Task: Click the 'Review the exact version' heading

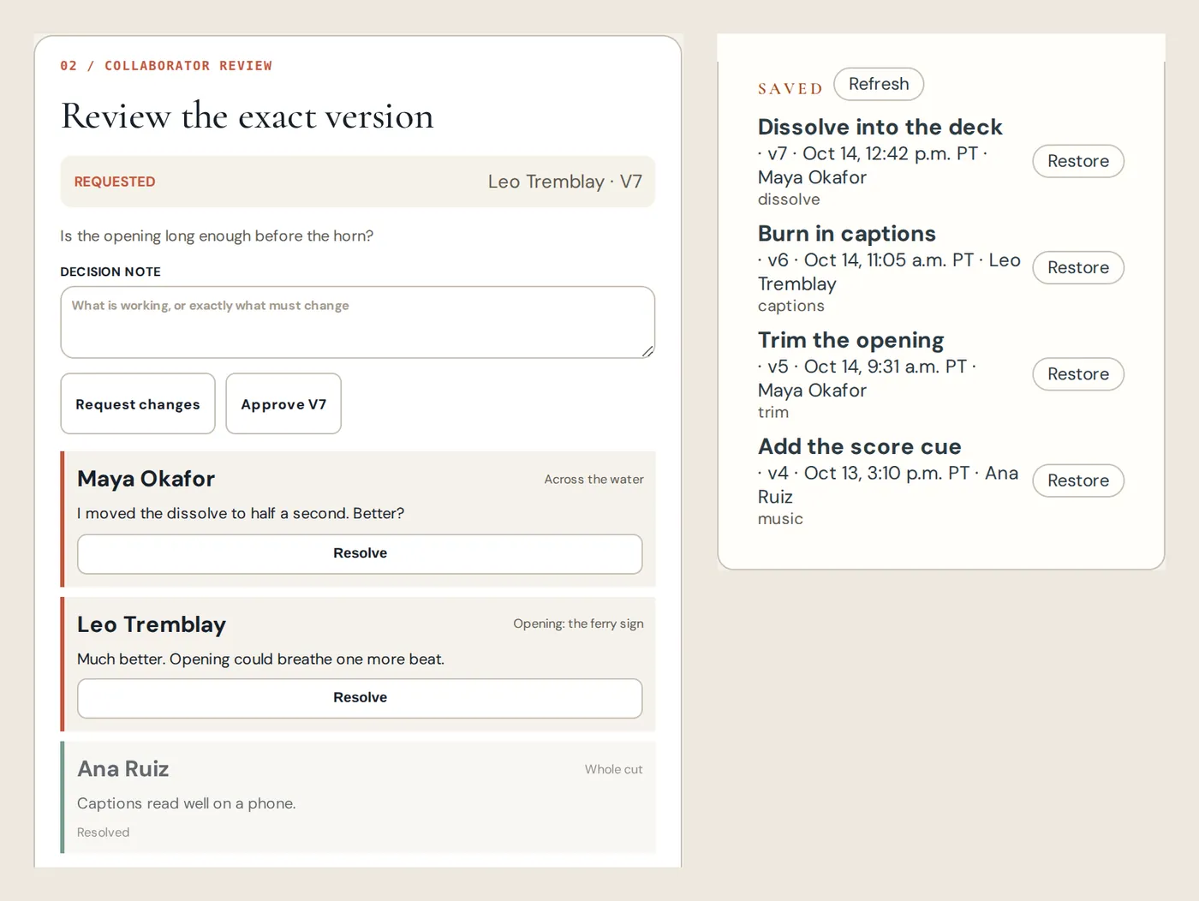Action: click(248, 116)
